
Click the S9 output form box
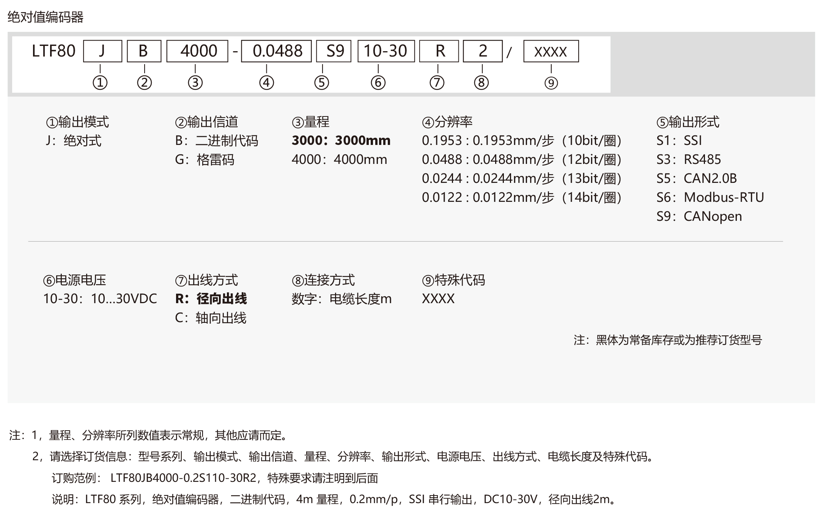coord(334,51)
